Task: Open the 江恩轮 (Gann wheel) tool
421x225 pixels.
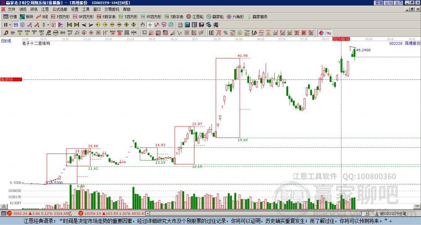Action: click(x=195, y=16)
